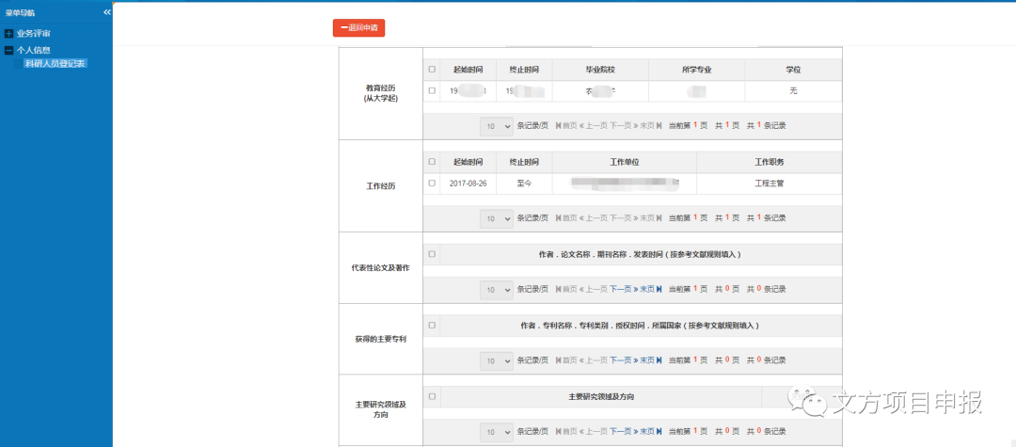The image size is (1016, 447).
Task: Tick the header checkbox in 获得的主要专利
Action: 432,326
